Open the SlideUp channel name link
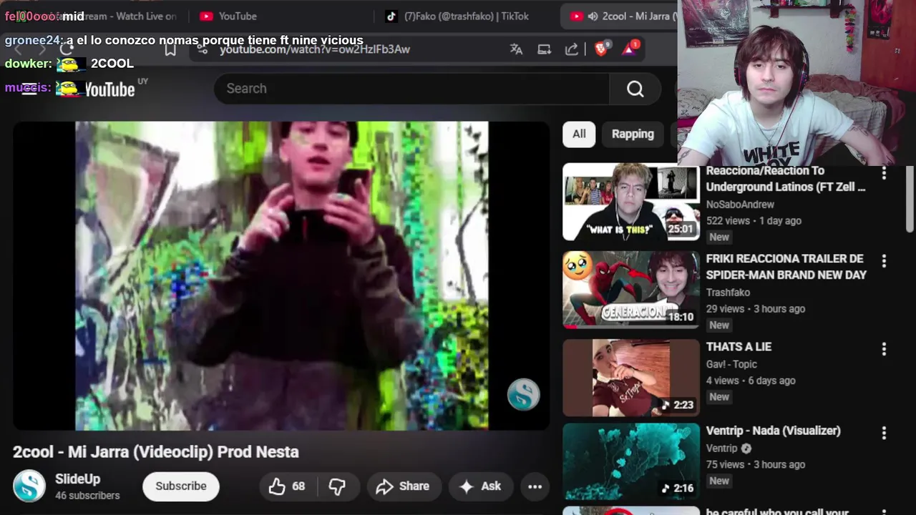916x515 pixels. [x=77, y=479]
